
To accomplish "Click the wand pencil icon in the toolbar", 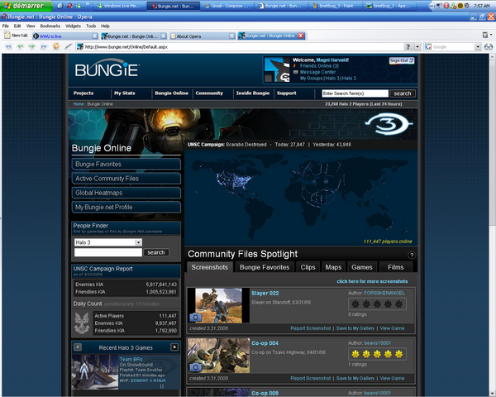I will tap(68, 46).
